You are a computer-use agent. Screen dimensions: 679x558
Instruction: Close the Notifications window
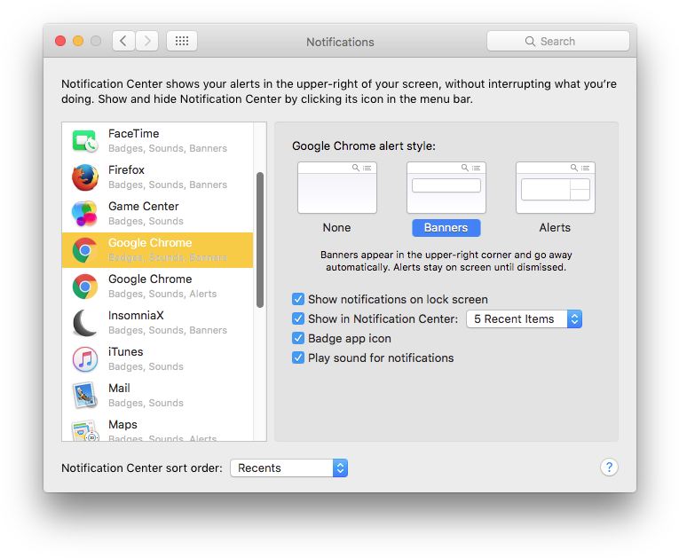tap(60, 41)
